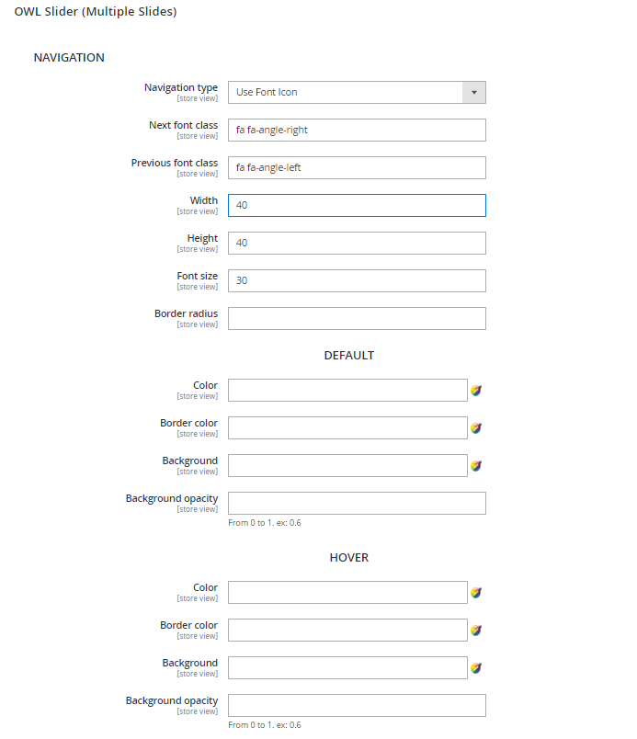Collapse the OWL Slider (Multiple Slides) section

96,12
